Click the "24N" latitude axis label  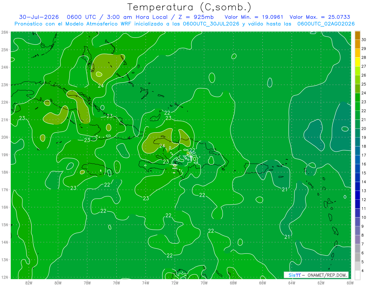(x=4, y=67)
